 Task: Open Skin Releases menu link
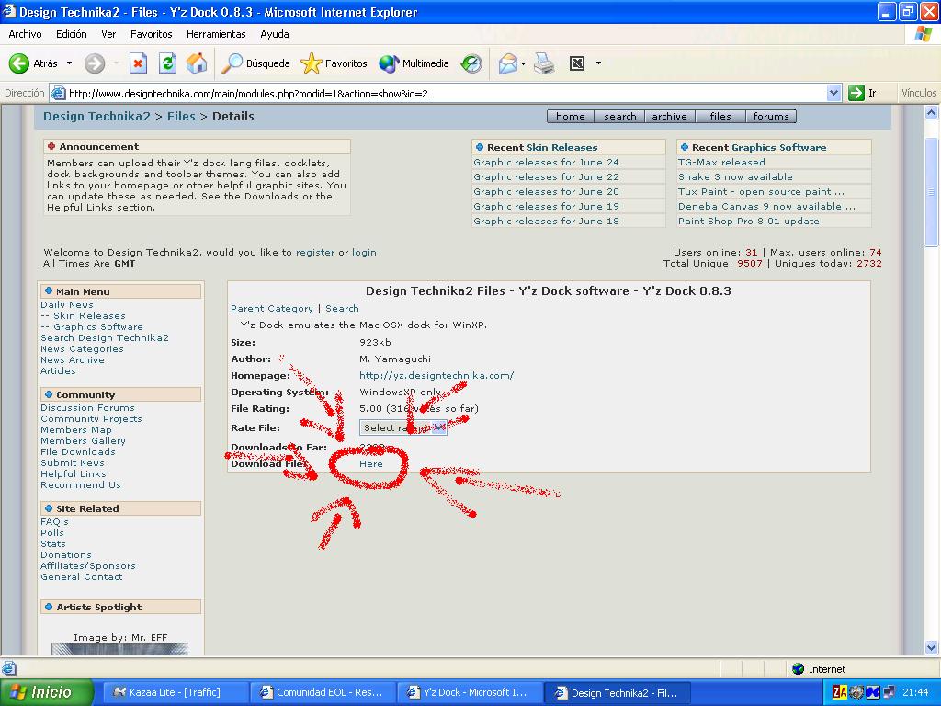pos(89,316)
